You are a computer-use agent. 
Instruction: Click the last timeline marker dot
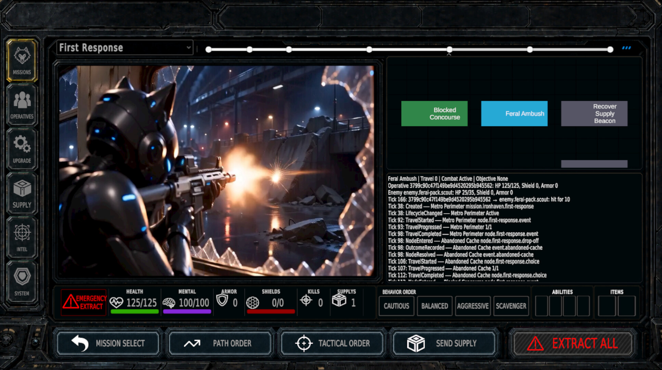click(x=610, y=50)
